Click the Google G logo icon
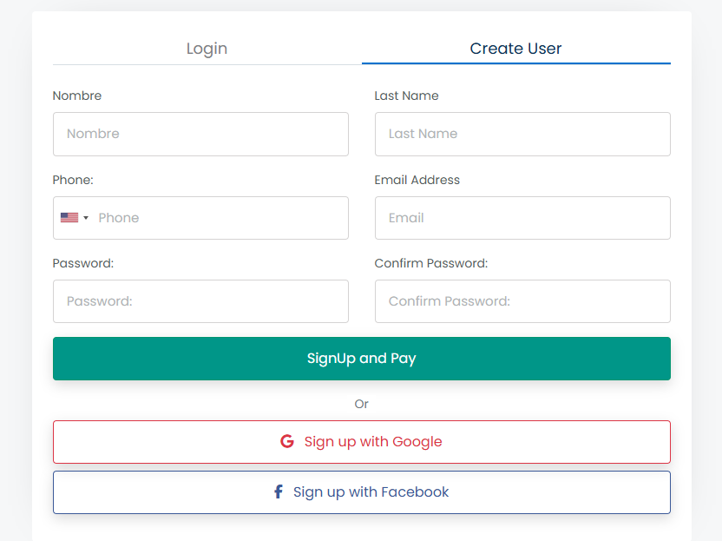The image size is (722, 541). coord(287,441)
